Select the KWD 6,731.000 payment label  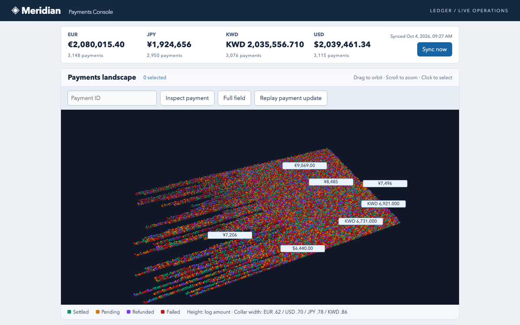(x=361, y=221)
